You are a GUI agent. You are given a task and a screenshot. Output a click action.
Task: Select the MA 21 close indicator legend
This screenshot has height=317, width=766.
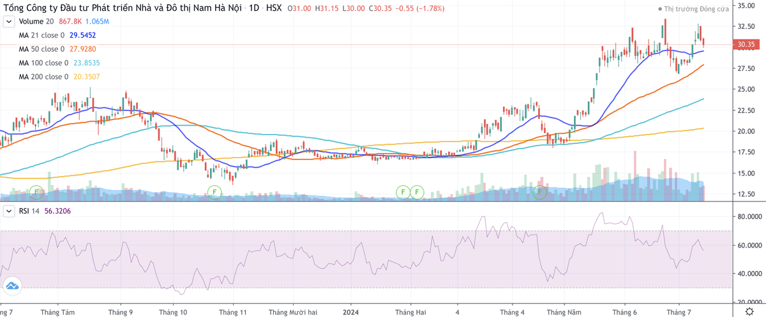(x=41, y=35)
